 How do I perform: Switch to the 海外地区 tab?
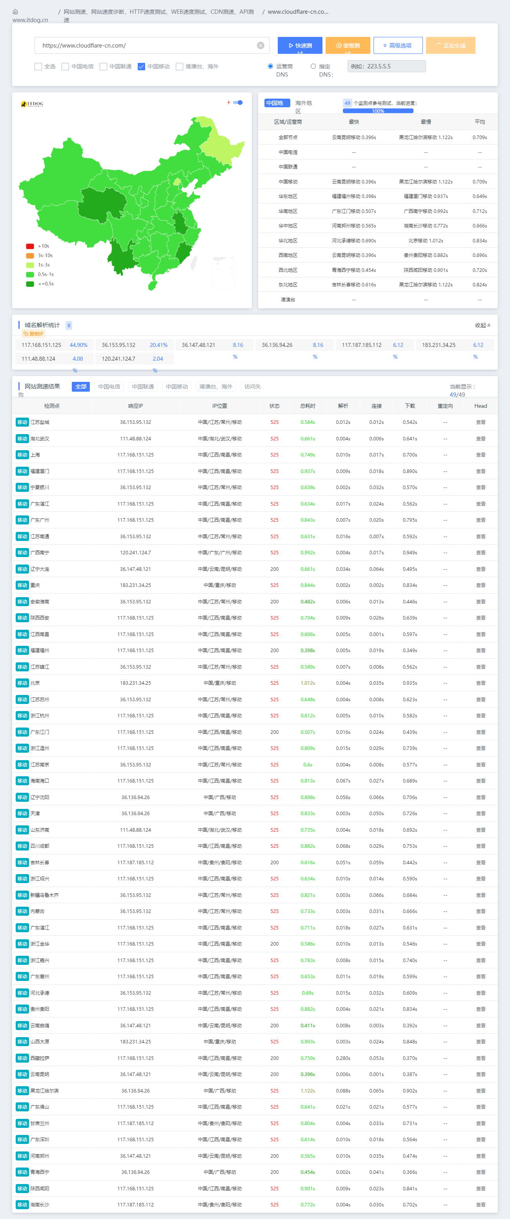coord(303,107)
